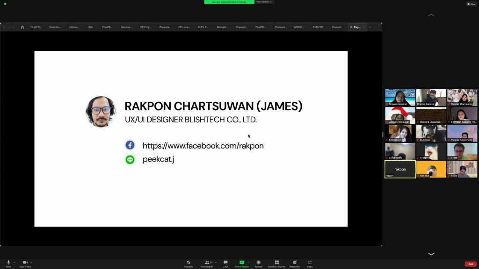The width and height of the screenshot is (479, 269).
Task: Switch to the Marketi... tab
Action: click(x=222, y=27)
